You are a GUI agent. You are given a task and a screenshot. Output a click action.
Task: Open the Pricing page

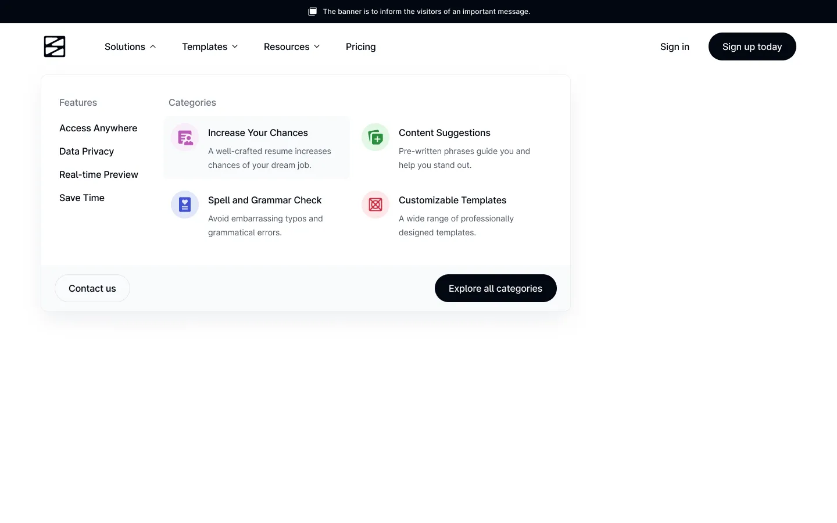360,46
